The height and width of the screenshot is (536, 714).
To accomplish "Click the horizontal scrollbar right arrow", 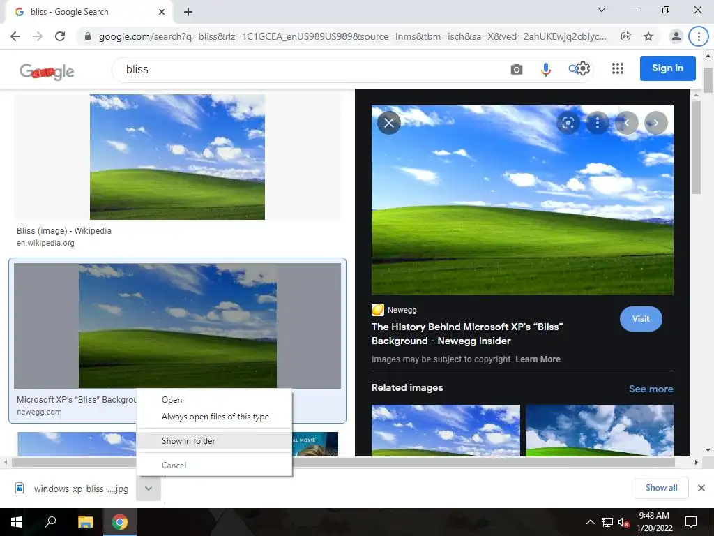I will 697,462.
